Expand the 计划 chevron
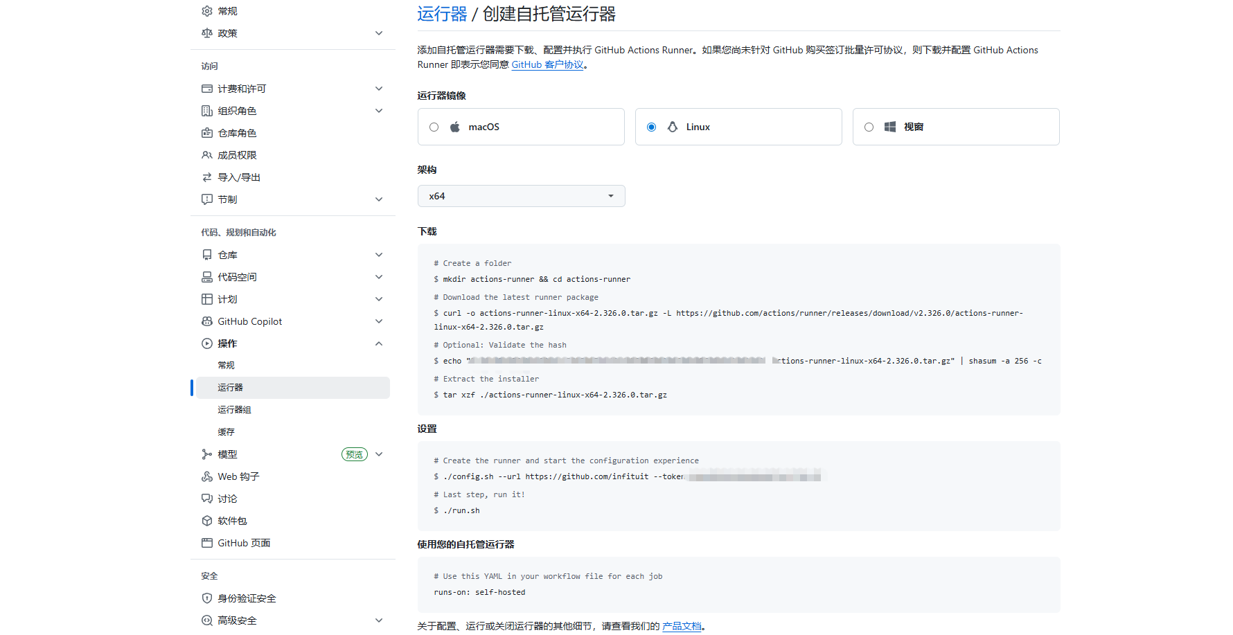1233x635 pixels. [x=379, y=299]
